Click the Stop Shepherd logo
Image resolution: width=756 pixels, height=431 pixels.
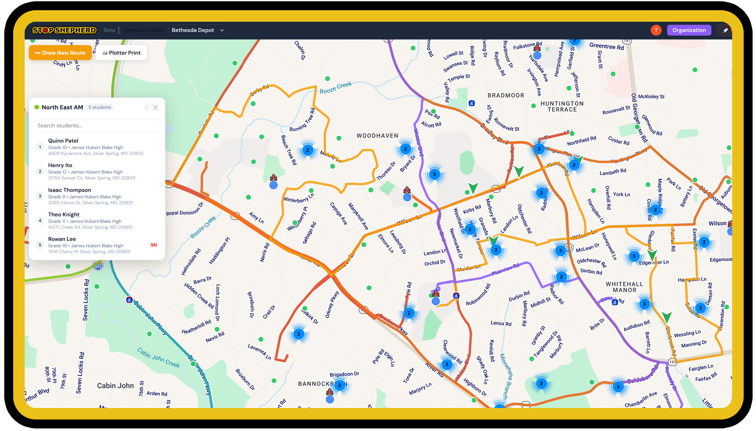65,30
